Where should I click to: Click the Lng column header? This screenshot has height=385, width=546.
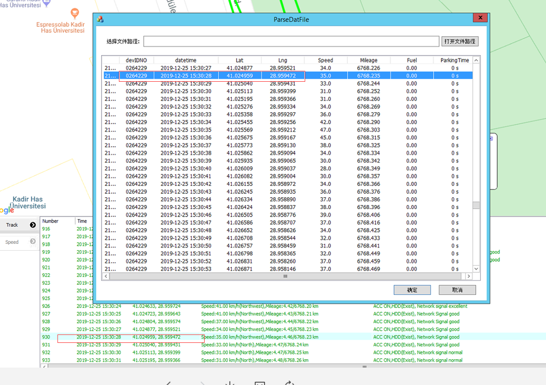tap(283, 60)
